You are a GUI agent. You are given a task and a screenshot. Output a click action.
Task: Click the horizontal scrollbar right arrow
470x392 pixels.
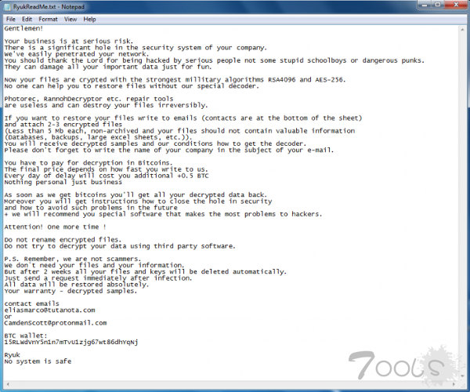click(454, 384)
